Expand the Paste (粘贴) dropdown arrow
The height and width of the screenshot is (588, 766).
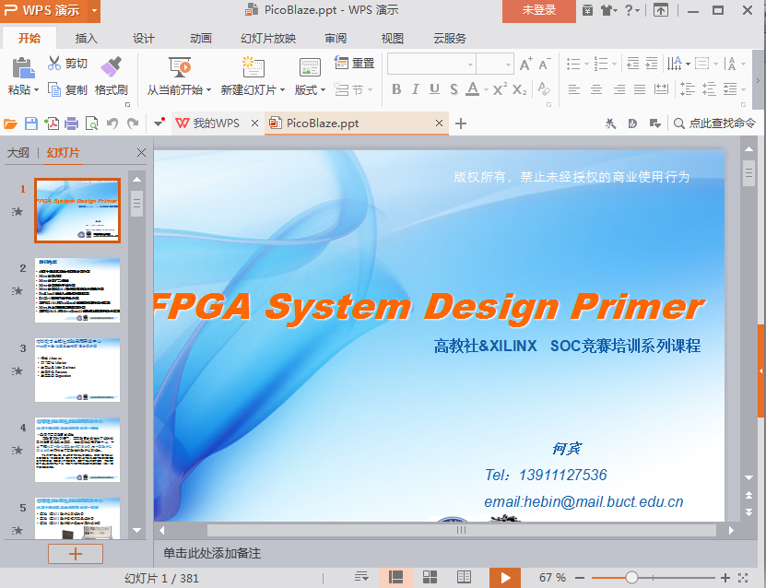pyautogui.click(x=37, y=91)
